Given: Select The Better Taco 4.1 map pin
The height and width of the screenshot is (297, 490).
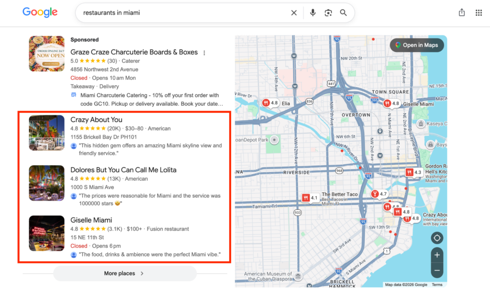Looking at the screenshot, I should click(310, 198).
